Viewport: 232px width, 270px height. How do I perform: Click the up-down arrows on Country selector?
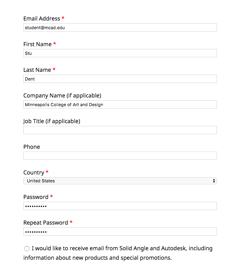(214, 181)
